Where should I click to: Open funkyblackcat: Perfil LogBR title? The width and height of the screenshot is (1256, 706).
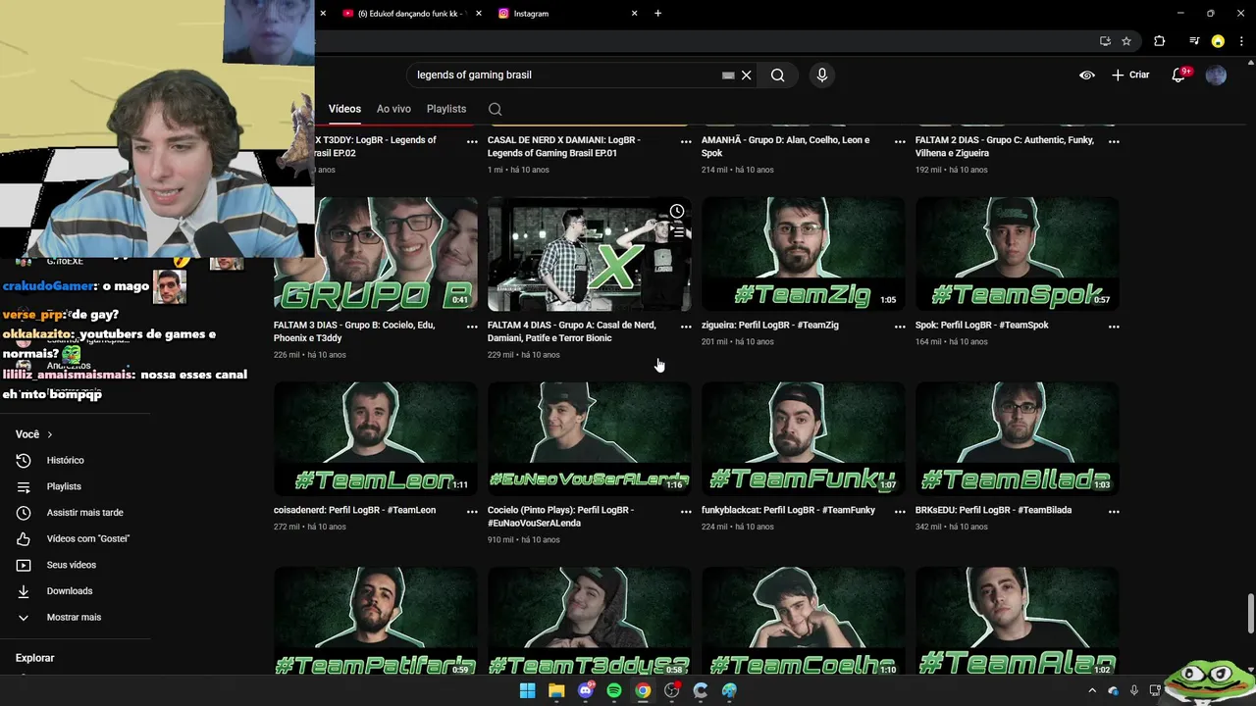click(788, 510)
